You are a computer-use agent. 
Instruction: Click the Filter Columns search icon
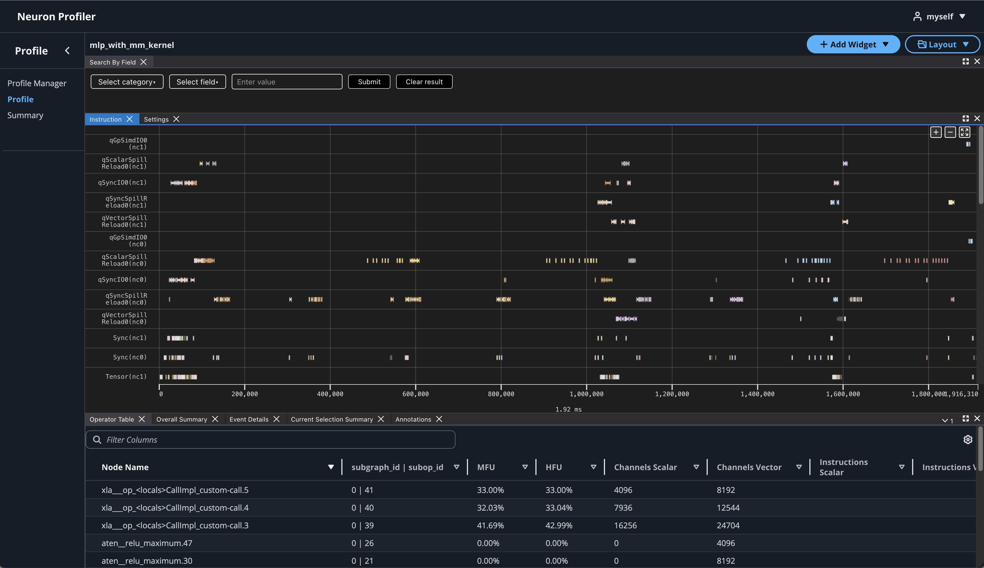[97, 440]
